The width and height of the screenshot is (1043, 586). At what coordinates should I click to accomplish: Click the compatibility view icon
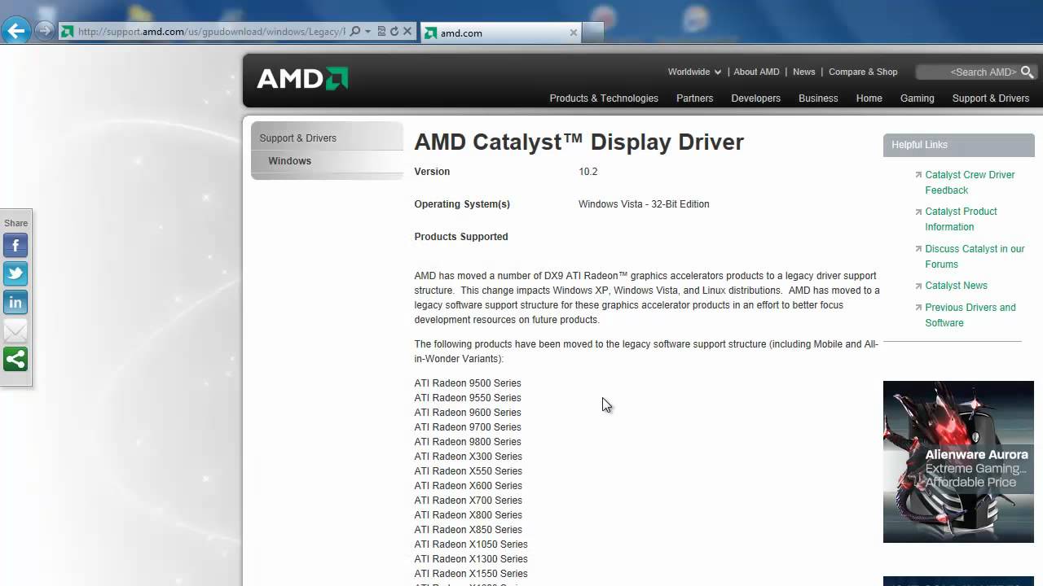[381, 31]
